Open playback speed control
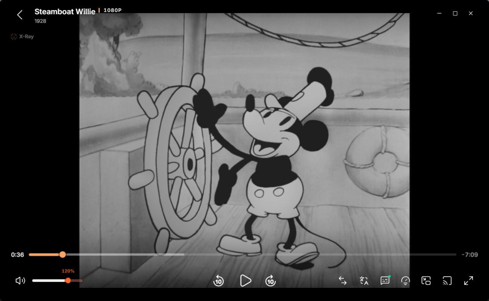The height and width of the screenshot is (301, 489). click(x=405, y=280)
